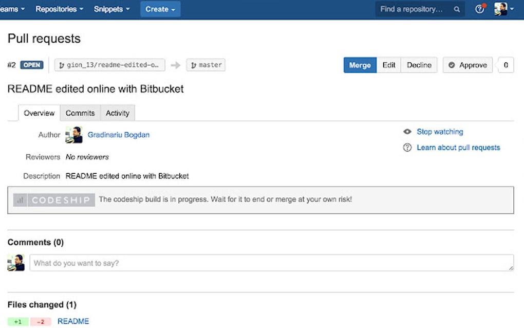Click the Codeship logo badge

[54, 200]
